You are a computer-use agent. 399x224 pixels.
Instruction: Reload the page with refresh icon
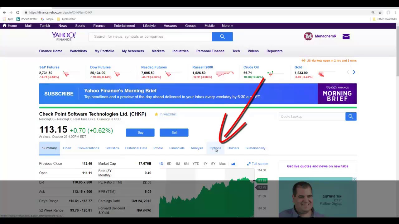coord(18,12)
